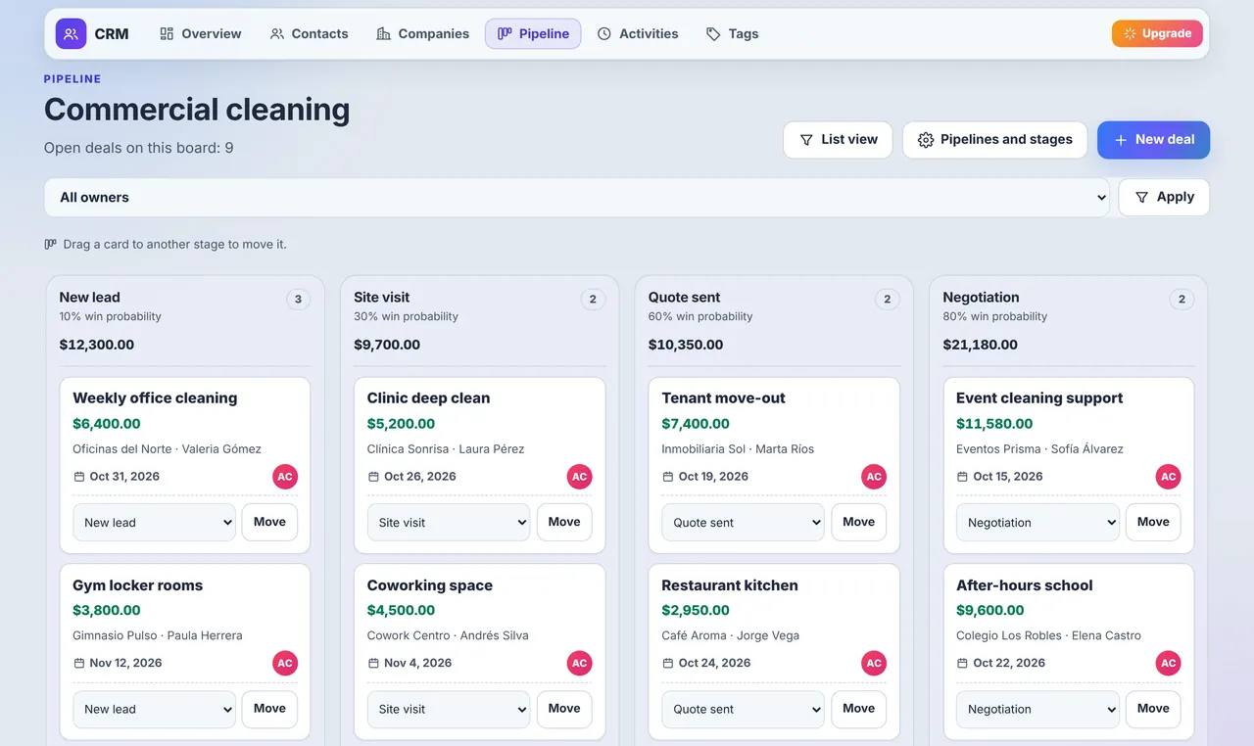Click AC owner avatar on Tenant move-out
Screen dimensions: 1254x746
(874, 477)
